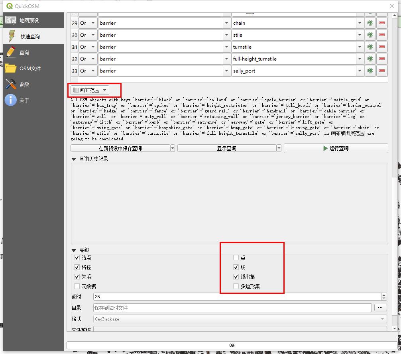The height and width of the screenshot is (354, 401).
Task: Add a row after row 29 chain
Action: coord(370,23)
